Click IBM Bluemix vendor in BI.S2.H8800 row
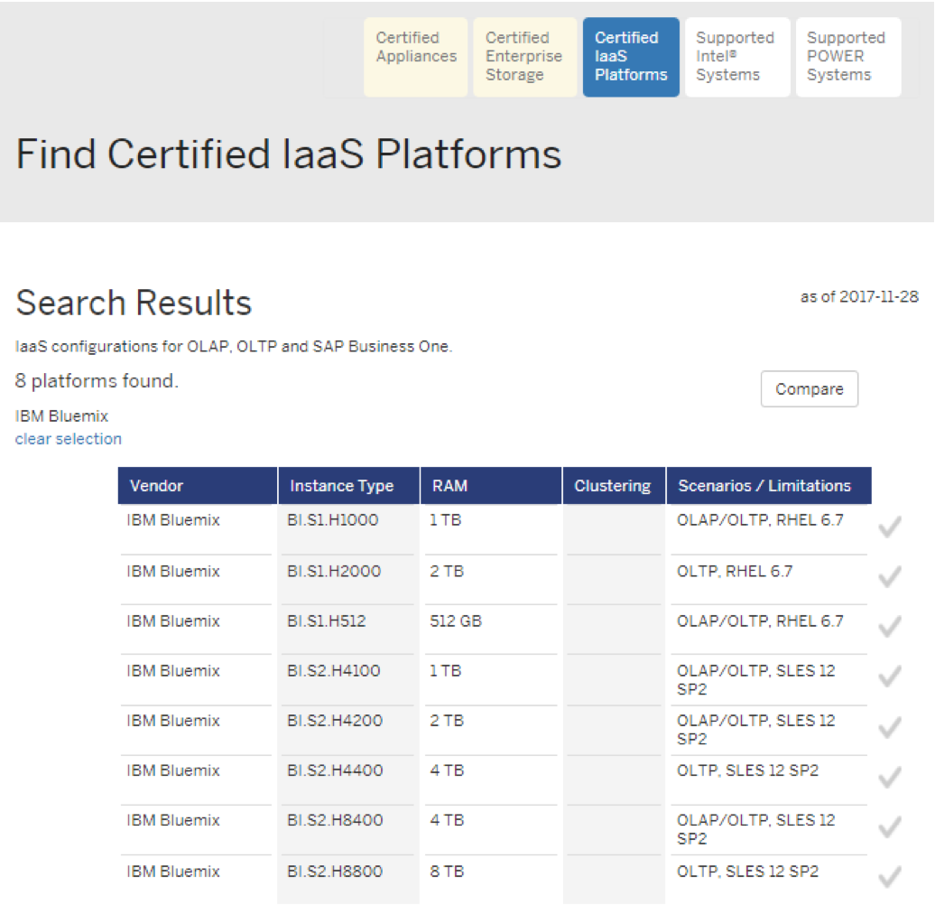 point(173,872)
